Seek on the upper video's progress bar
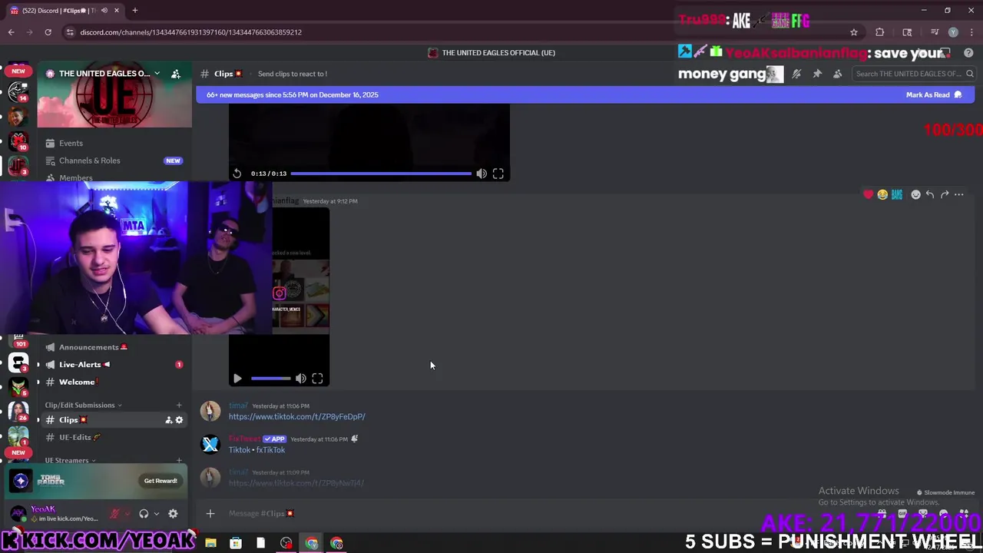Image resolution: width=983 pixels, height=553 pixels. [381, 174]
